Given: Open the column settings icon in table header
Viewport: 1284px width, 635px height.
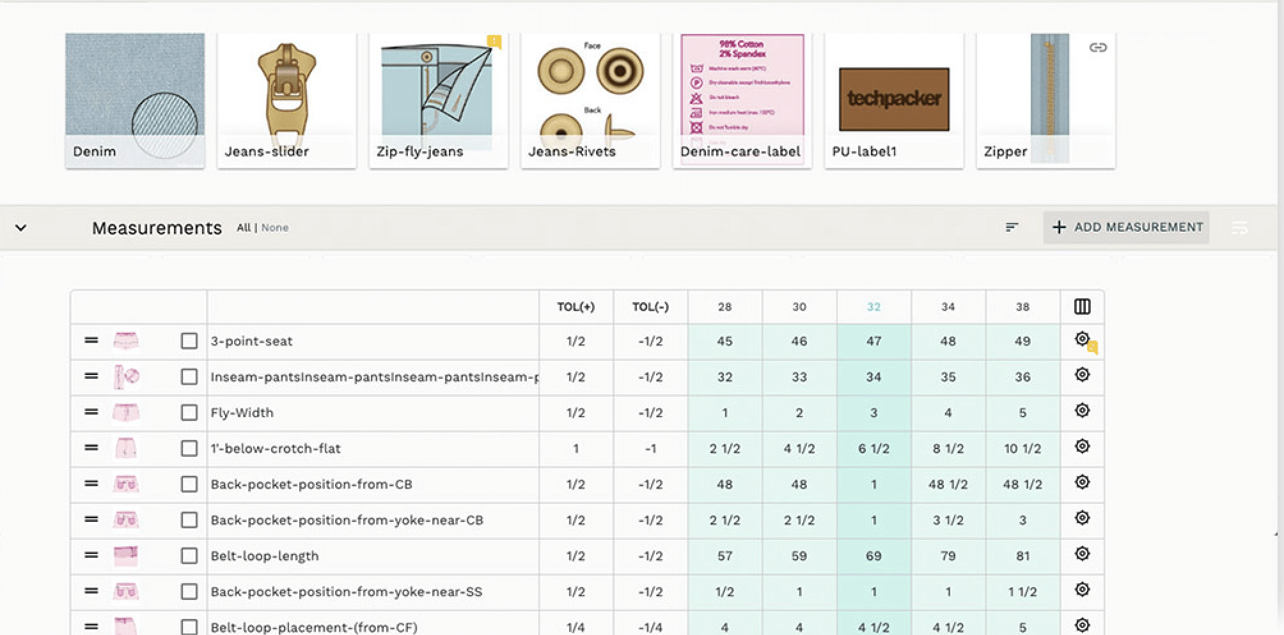Looking at the screenshot, I should 1082,307.
